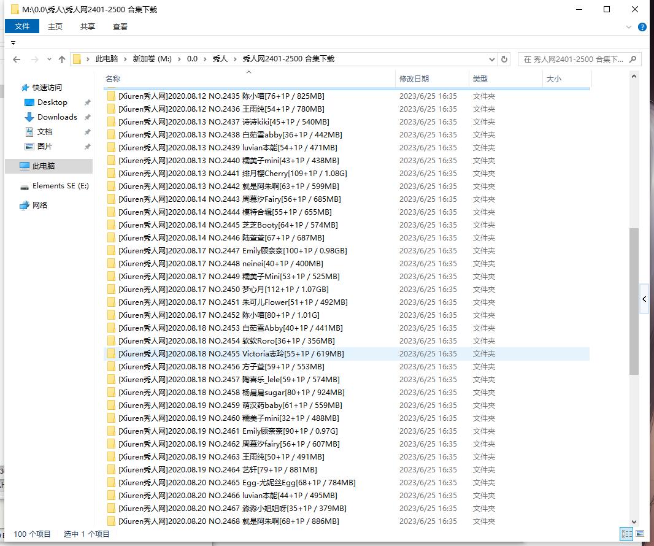Select 快速访问 in navigation pane
The height and width of the screenshot is (546, 654).
click(x=47, y=88)
